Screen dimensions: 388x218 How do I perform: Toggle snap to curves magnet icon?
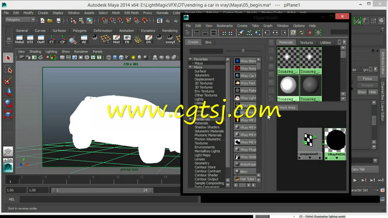[113, 20]
